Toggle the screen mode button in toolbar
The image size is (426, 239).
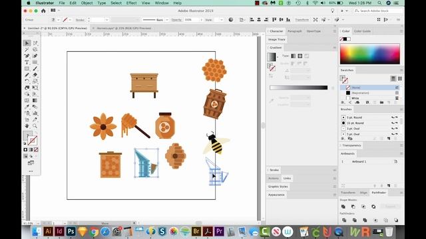31,163
